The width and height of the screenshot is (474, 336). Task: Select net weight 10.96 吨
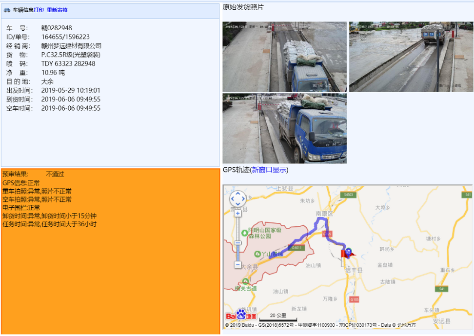pyautogui.click(x=53, y=73)
